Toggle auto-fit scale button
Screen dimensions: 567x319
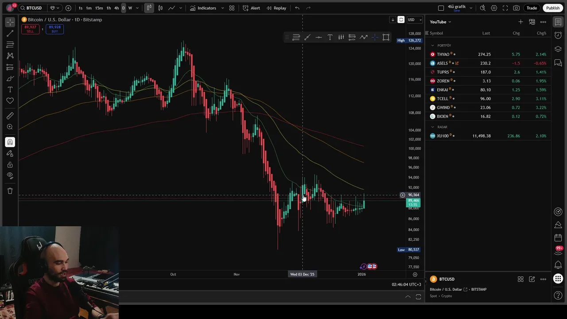click(x=401, y=19)
